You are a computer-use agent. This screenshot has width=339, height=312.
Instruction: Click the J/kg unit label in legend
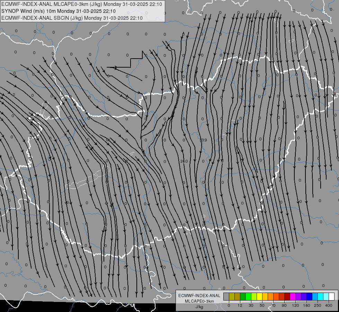pyautogui.click(x=199, y=307)
